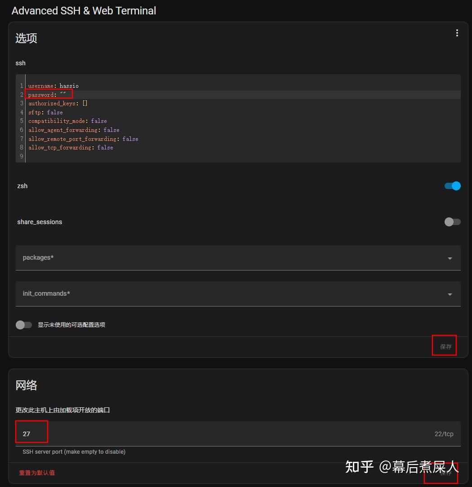Click line number 9 in the YAML editor
The width and height of the screenshot is (472, 487).
click(x=21, y=156)
